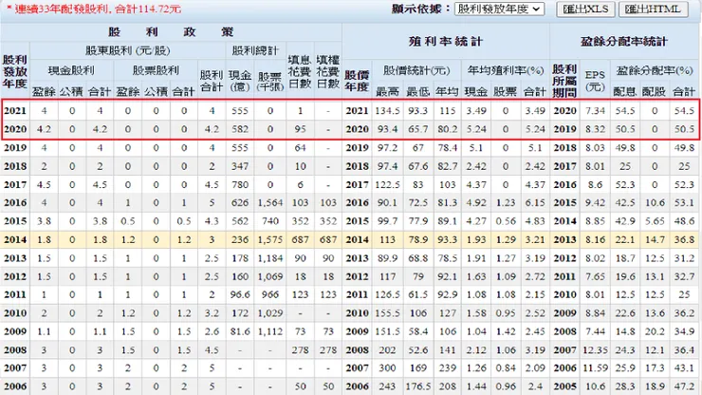Click the 最高 price column header
This screenshot has height=395, width=702.
click(x=387, y=91)
